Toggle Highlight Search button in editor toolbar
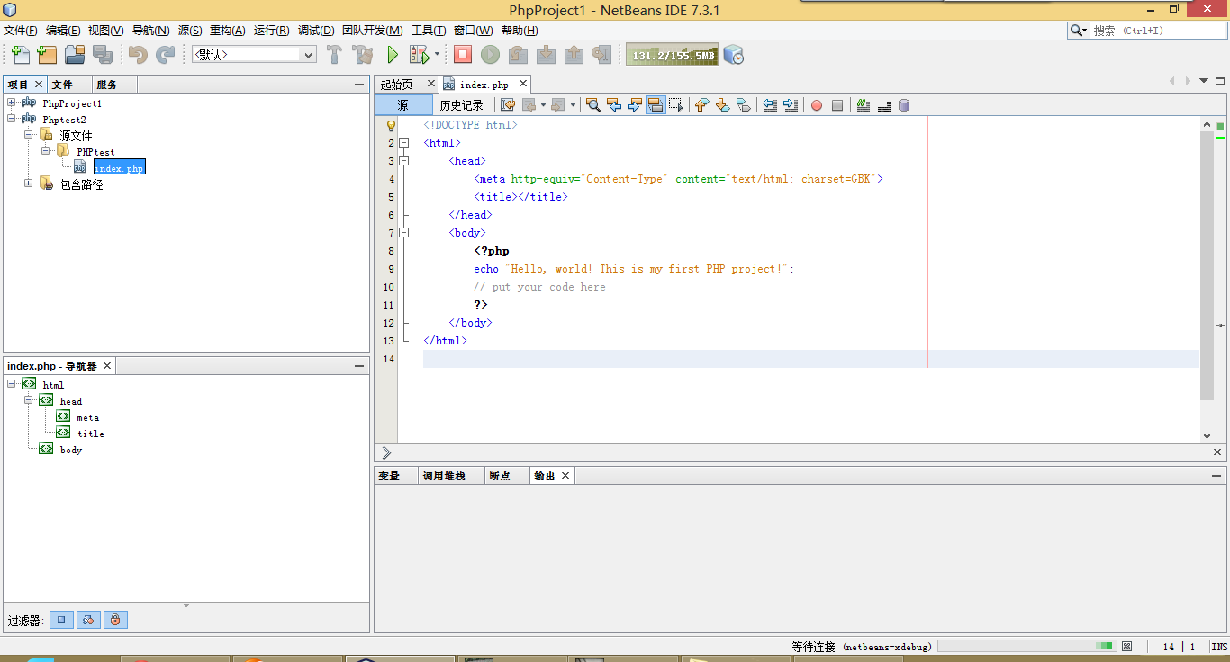 click(656, 105)
